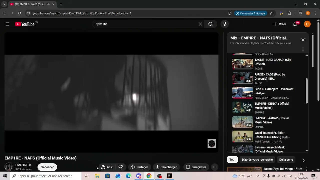This screenshot has width=320, height=180.
Task: Open more actions under the video
Action: pos(215,167)
